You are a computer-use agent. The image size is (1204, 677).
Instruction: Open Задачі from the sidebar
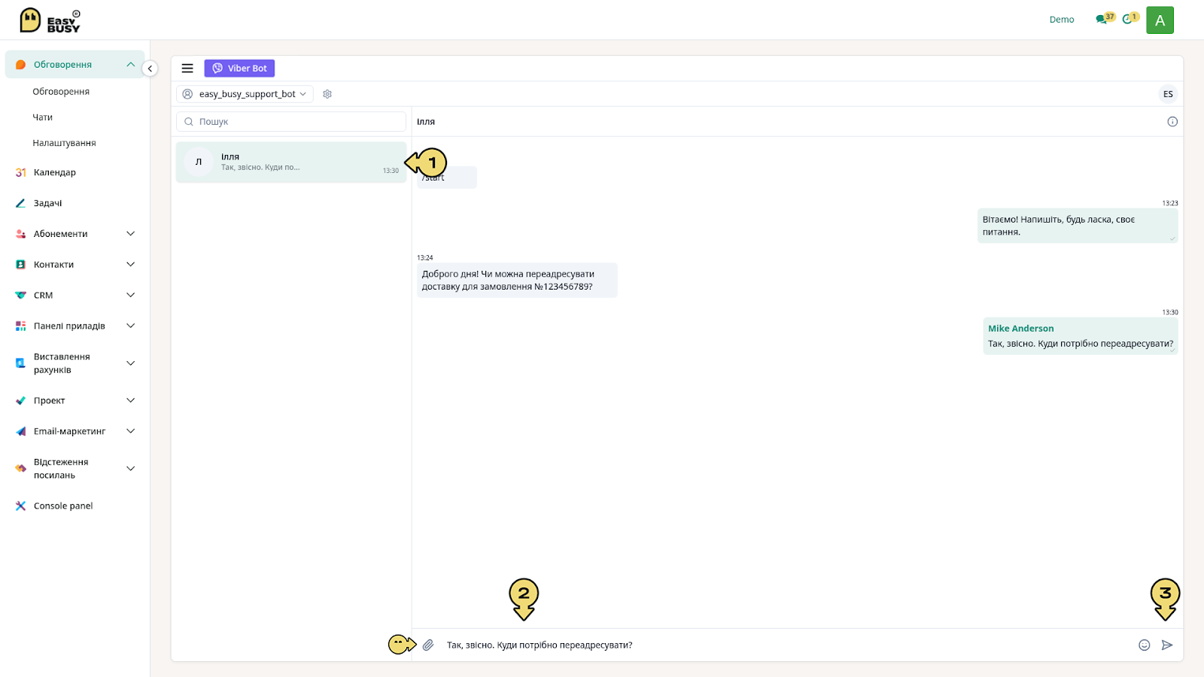coord(47,203)
